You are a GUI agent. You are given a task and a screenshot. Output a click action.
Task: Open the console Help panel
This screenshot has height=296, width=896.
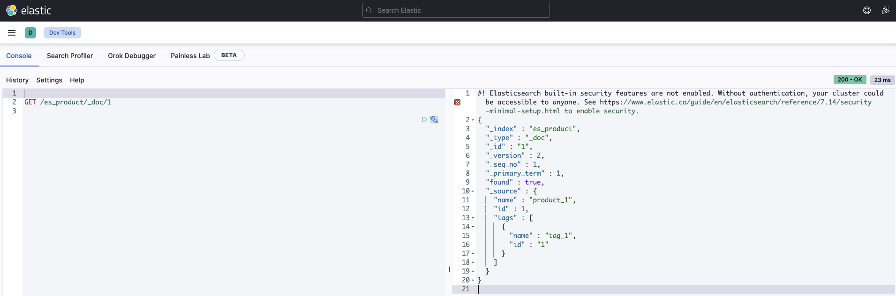click(77, 80)
